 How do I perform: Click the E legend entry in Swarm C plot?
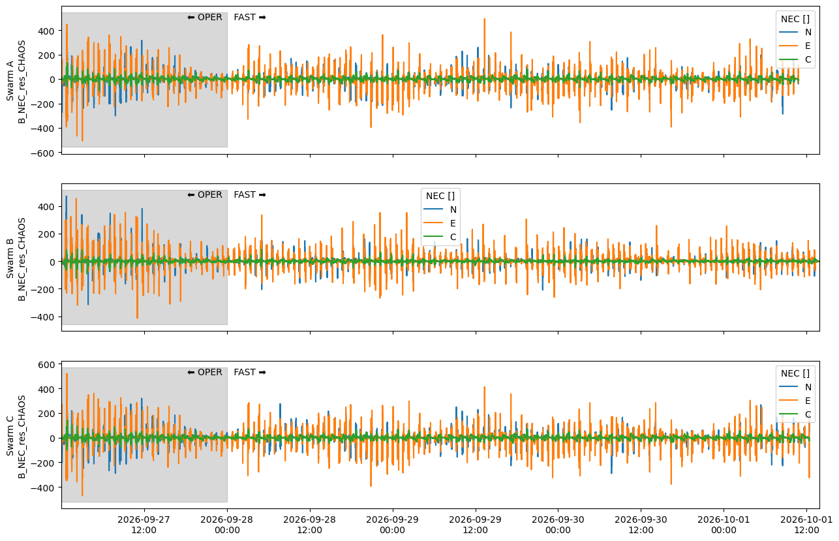[x=796, y=401]
